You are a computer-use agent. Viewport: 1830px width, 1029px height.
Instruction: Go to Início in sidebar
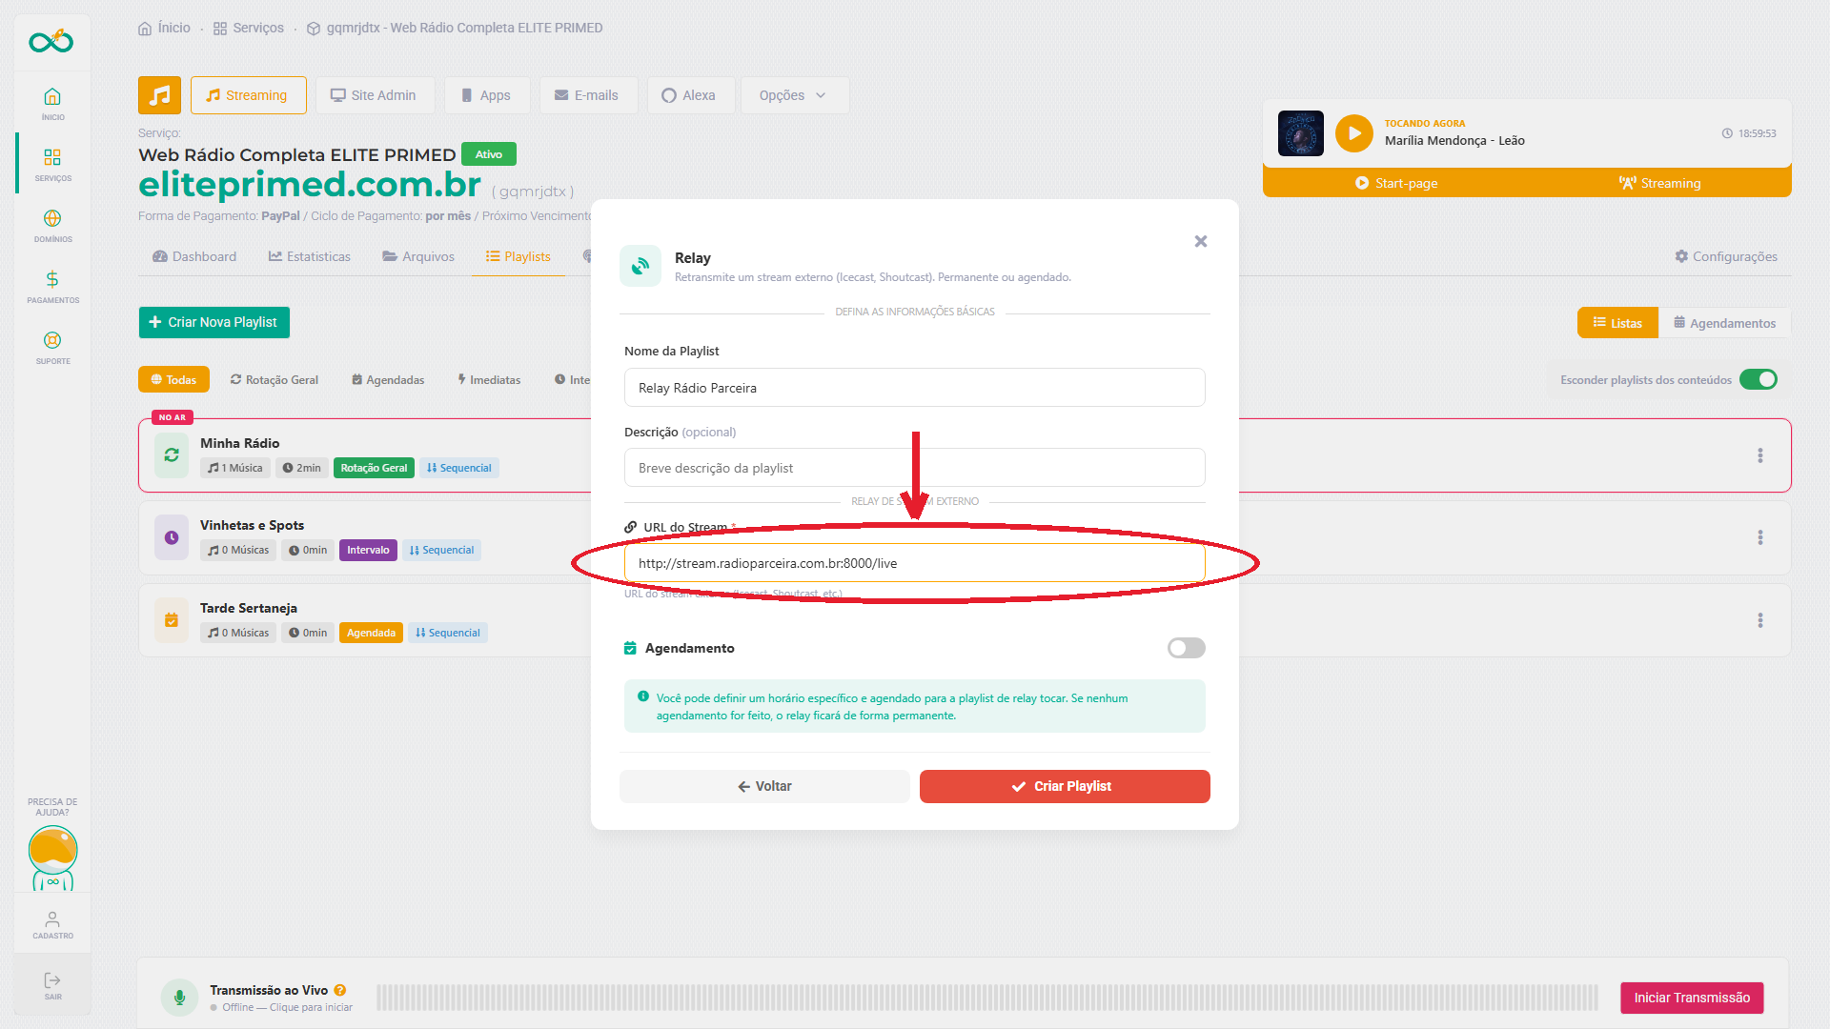(52, 103)
